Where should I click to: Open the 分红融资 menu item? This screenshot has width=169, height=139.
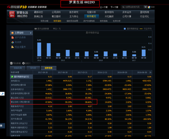[x=109, y=16]
